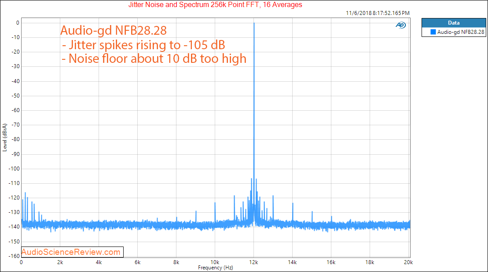The height and width of the screenshot is (272, 488).
Task: Click the "Frequency (Hz)" horizontal axis title
Action: point(215,268)
